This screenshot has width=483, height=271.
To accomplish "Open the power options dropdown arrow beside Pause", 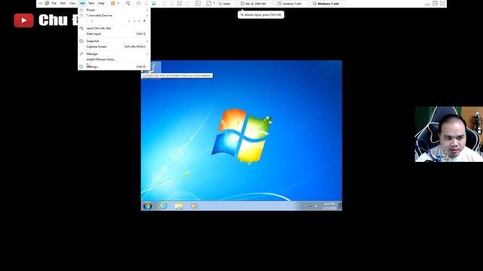I will point(118,3).
